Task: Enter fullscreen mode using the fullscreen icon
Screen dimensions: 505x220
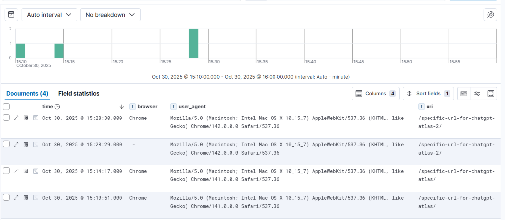Action: [491, 94]
